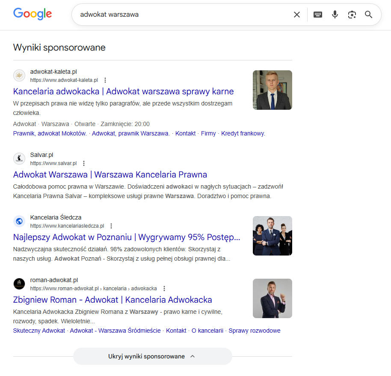
Task: Click the Google logo
Action: coord(33,14)
